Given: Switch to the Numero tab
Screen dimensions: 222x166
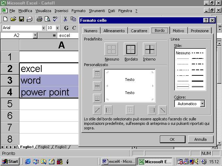Looking at the screenshot, I should tap(91, 31).
